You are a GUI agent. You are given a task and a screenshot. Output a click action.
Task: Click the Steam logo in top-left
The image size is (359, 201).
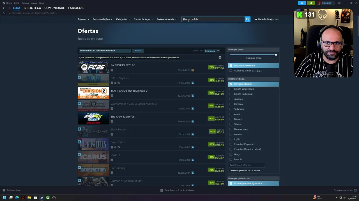[x=4, y=3]
